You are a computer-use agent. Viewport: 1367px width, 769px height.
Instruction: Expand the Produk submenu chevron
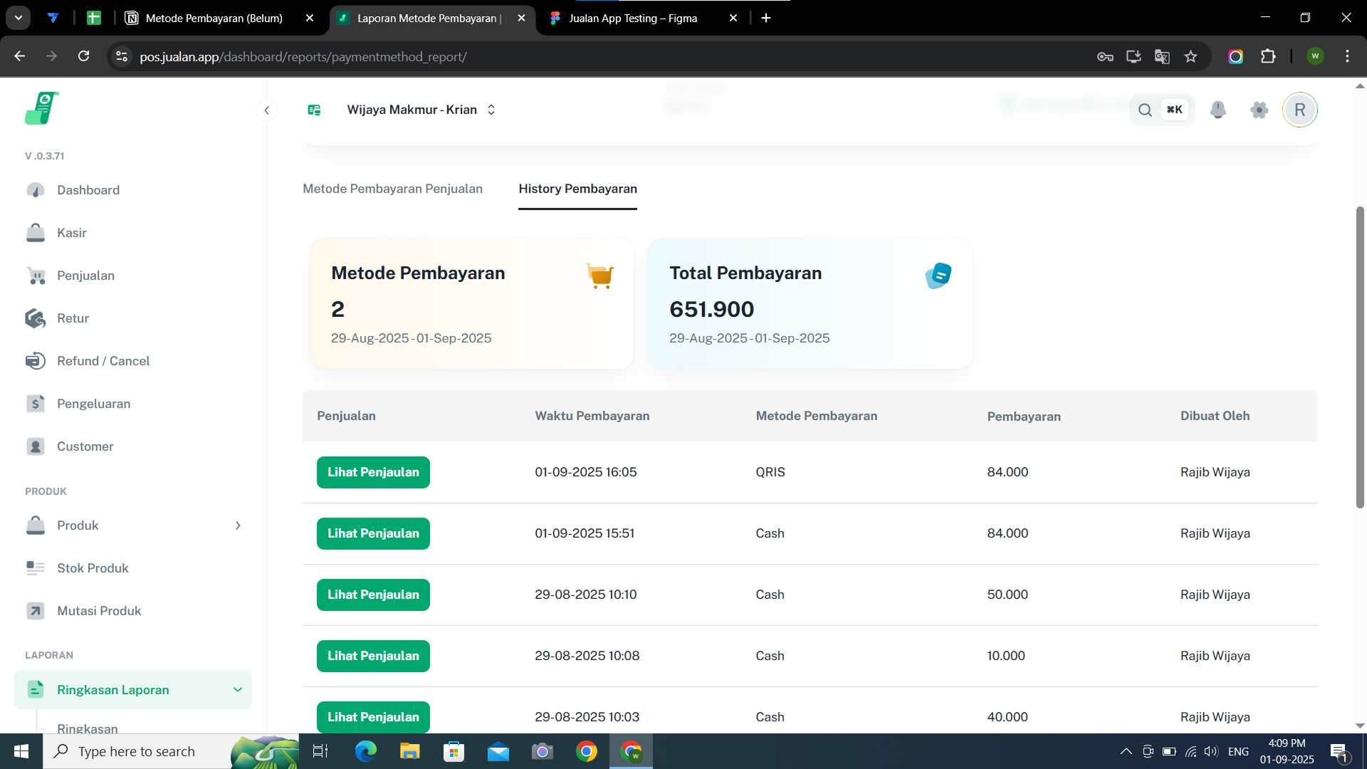click(238, 525)
